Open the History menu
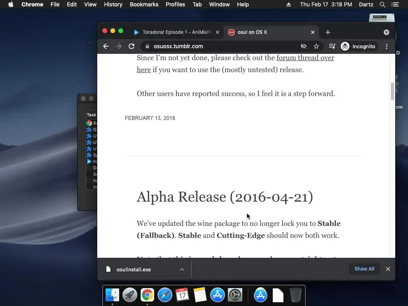This screenshot has height=306, width=408. pos(113,4)
